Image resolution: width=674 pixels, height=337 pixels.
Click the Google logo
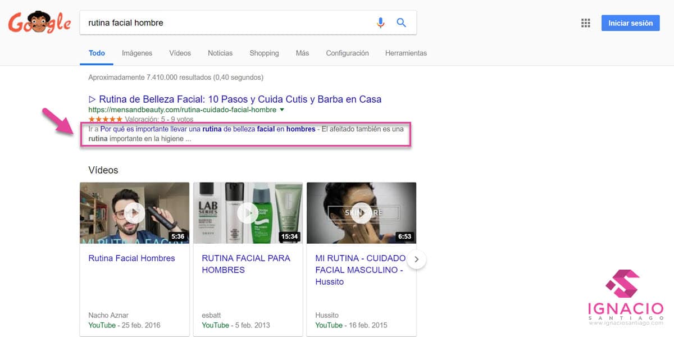click(40, 22)
